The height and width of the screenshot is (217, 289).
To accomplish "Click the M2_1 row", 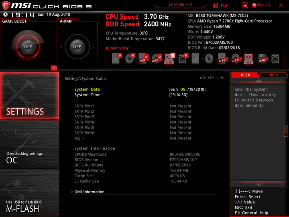I will [x=133, y=138].
